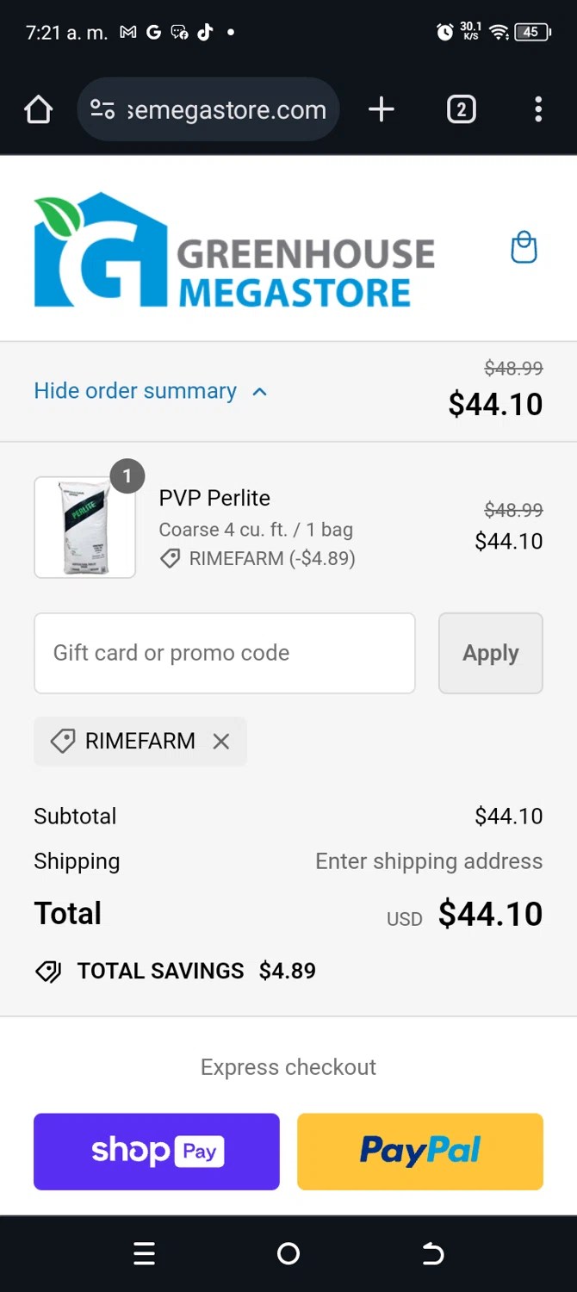The width and height of the screenshot is (577, 1292).
Task: Check out with PayPal
Action: click(419, 1152)
